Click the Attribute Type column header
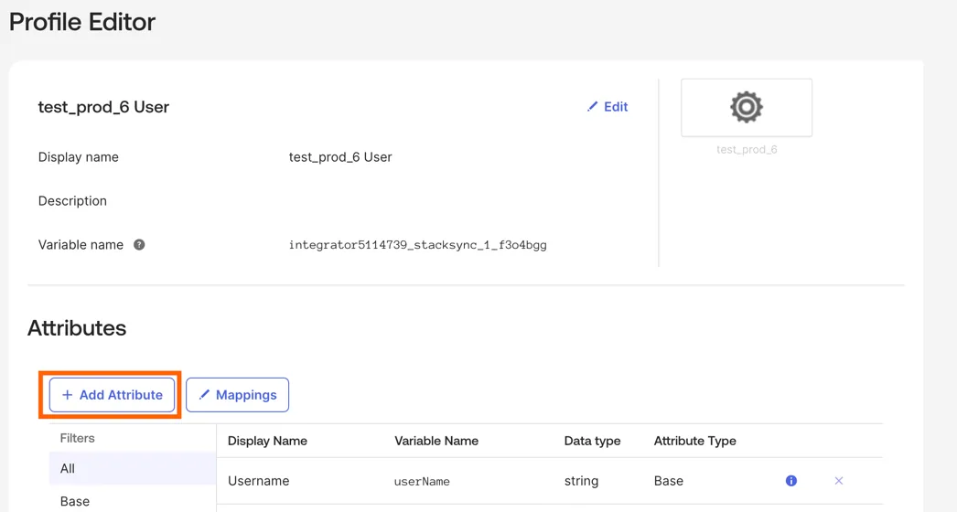 click(695, 441)
